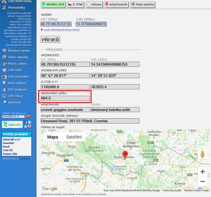The height and width of the screenshot is (197, 211).
Task: Click the Google GeoCode address field
Action: coord(90,121)
